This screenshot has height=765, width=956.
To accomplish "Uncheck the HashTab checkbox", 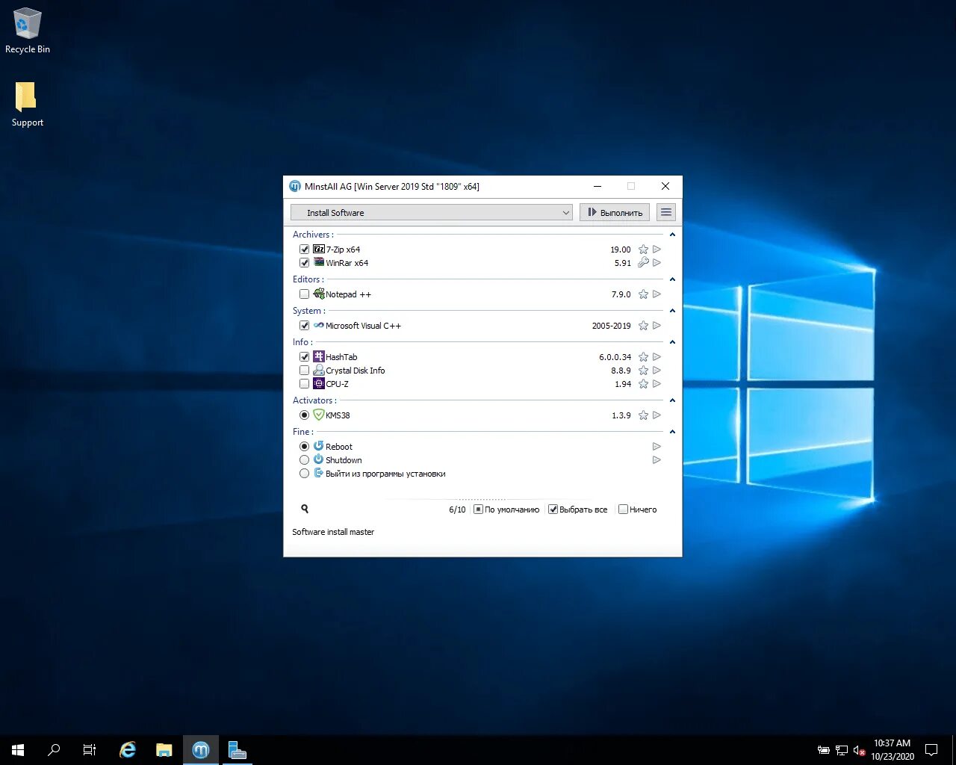I will [x=305, y=357].
